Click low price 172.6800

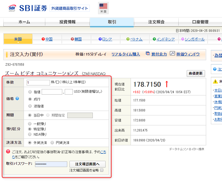[x=139, y=120]
